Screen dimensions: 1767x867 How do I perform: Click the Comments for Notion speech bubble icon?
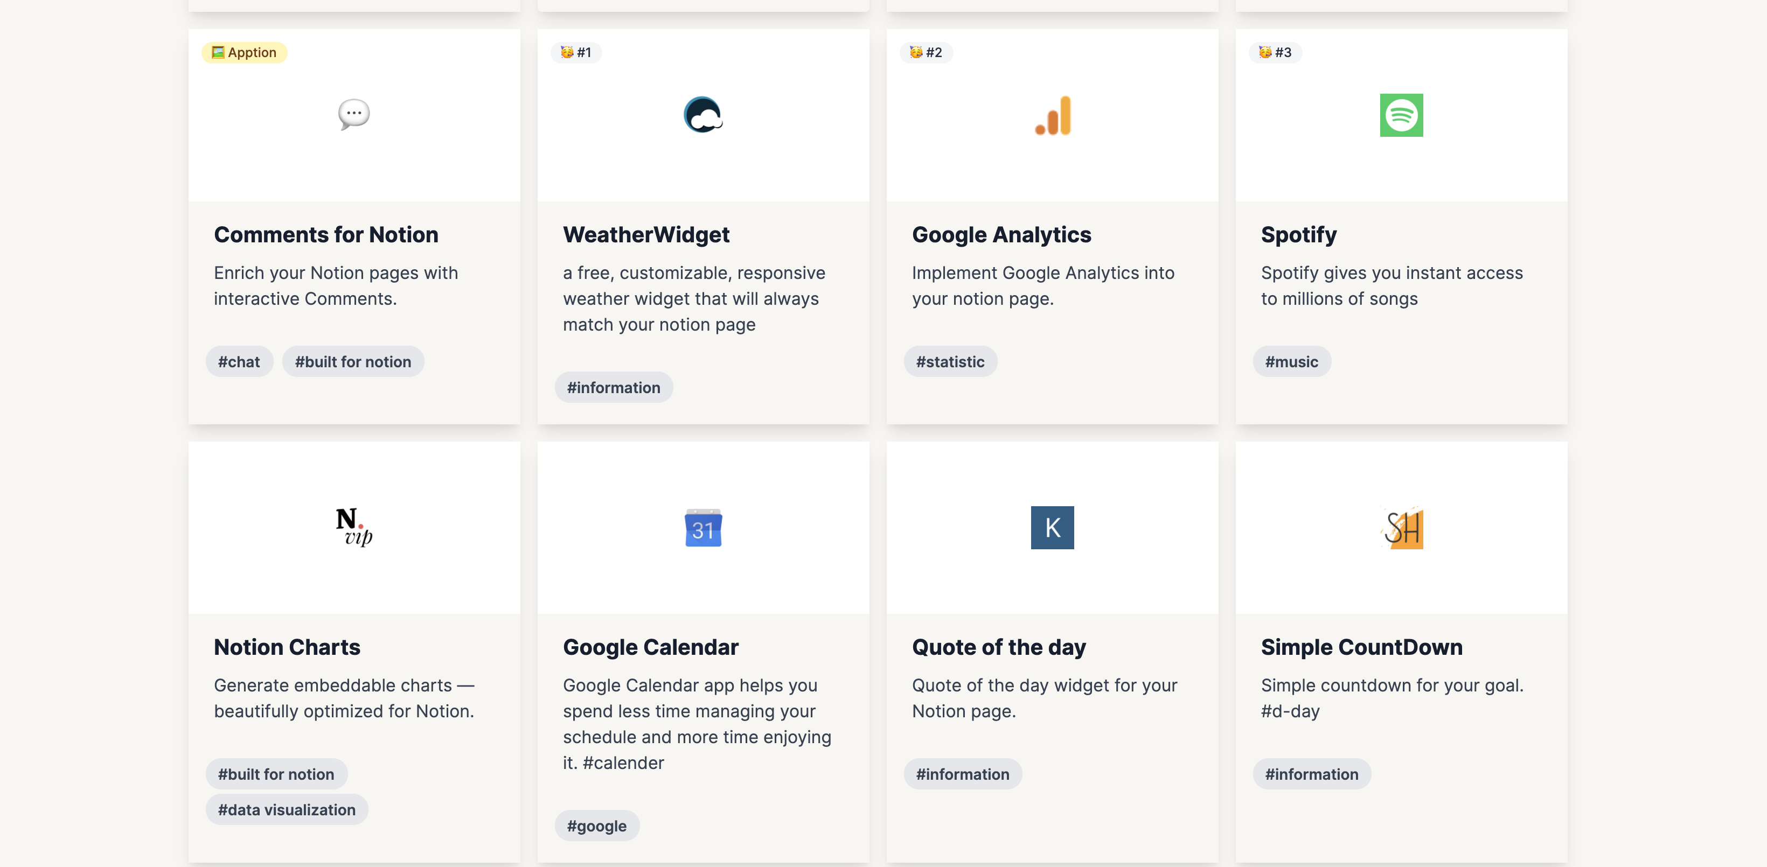(x=354, y=114)
